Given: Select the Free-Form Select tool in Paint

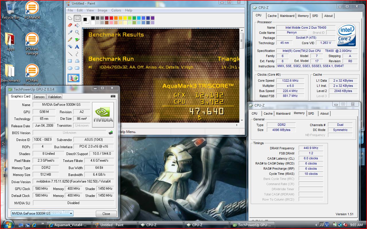Looking at the screenshot, I should 70,18.
